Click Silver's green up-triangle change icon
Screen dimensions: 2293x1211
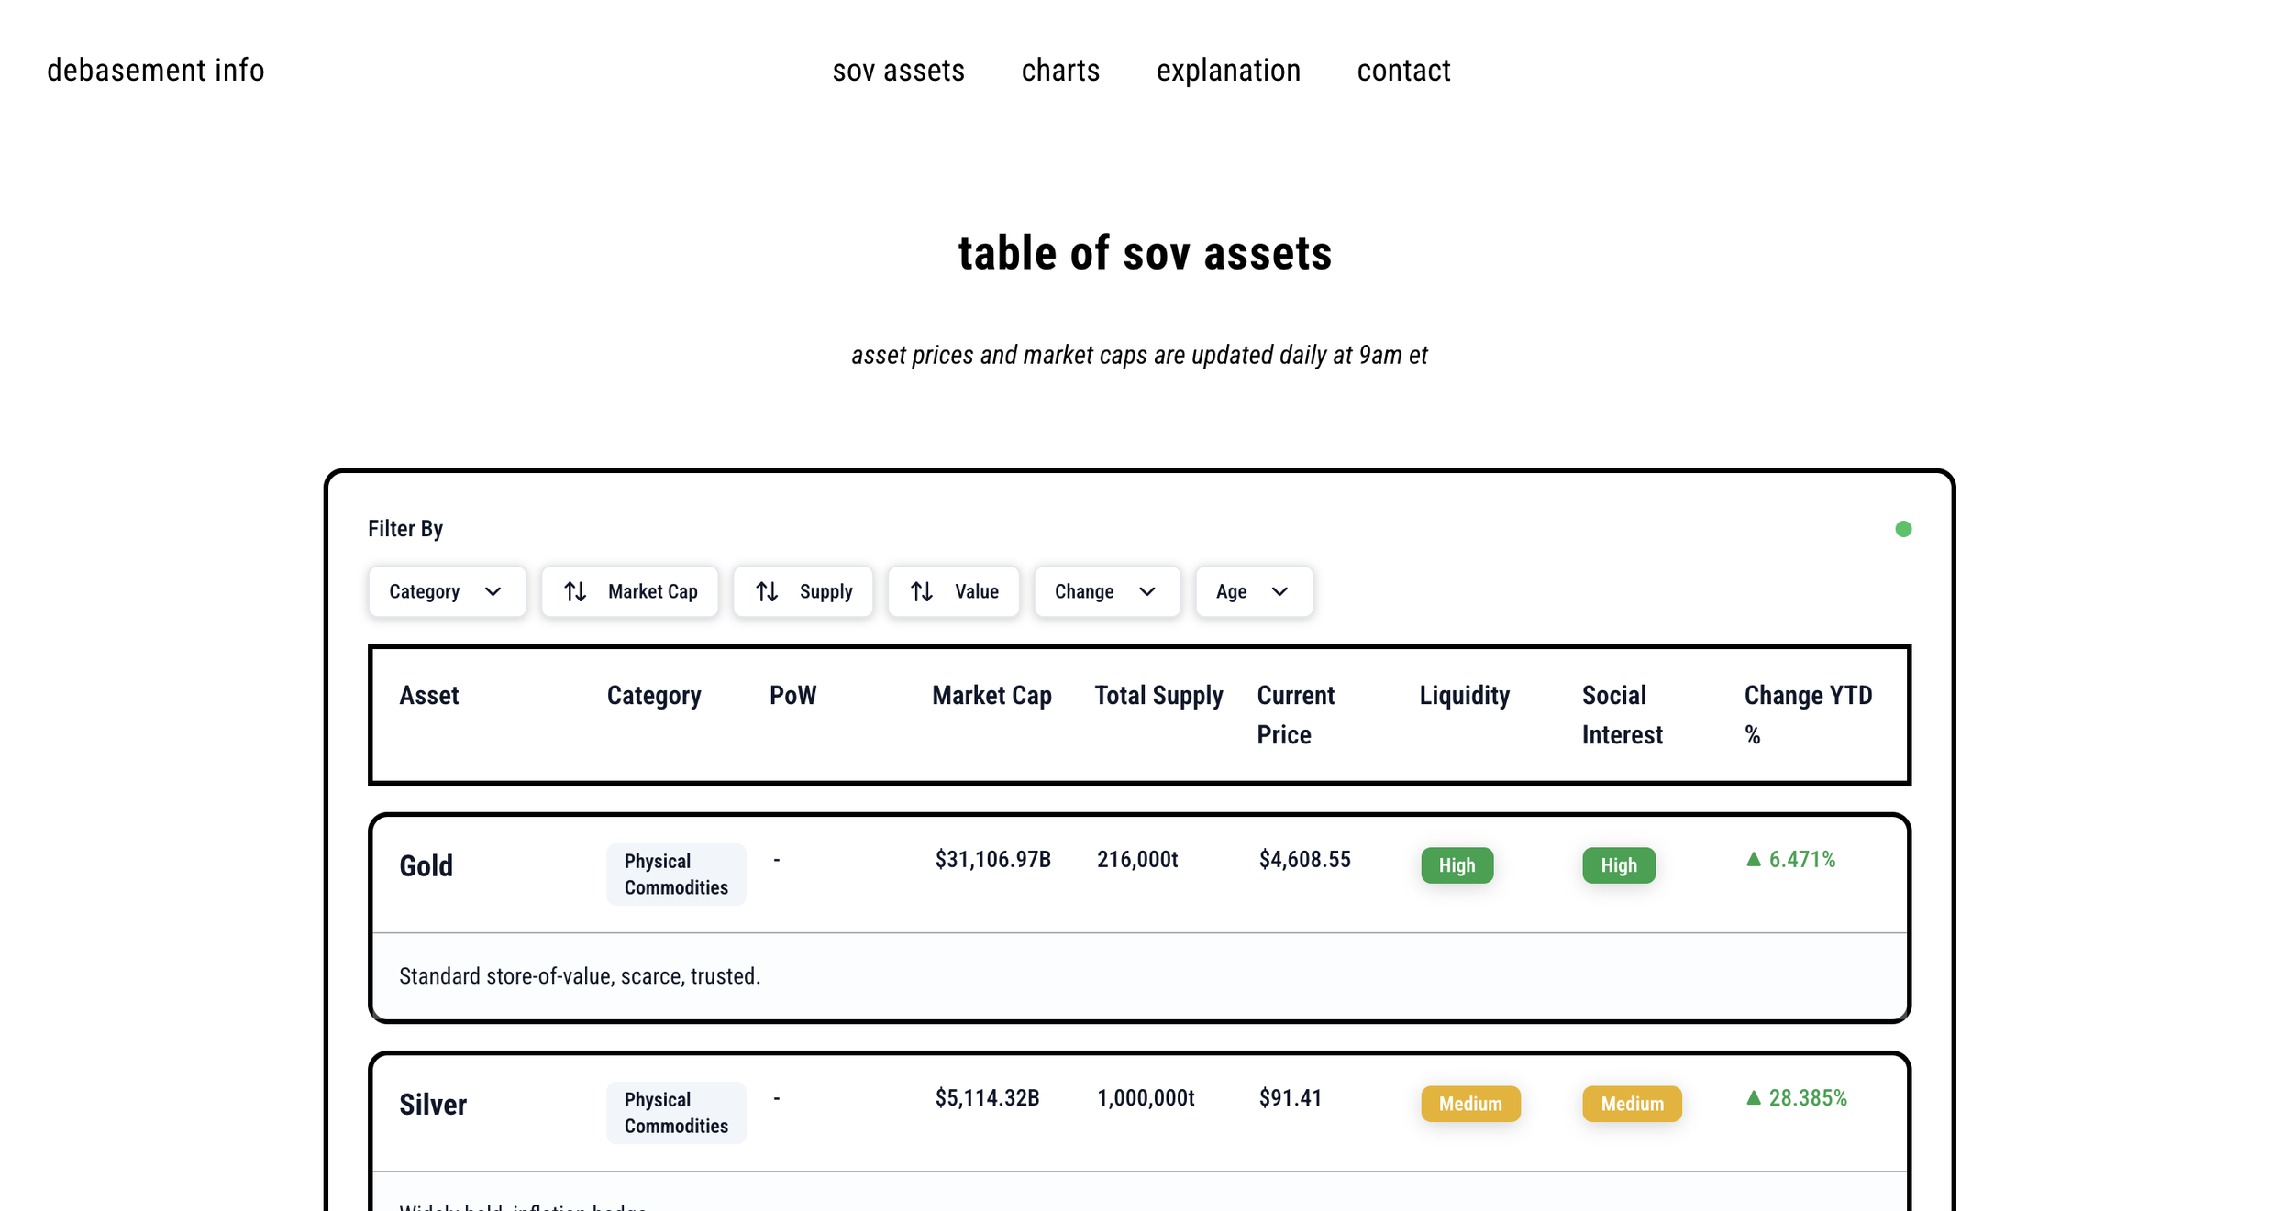tap(1753, 1097)
